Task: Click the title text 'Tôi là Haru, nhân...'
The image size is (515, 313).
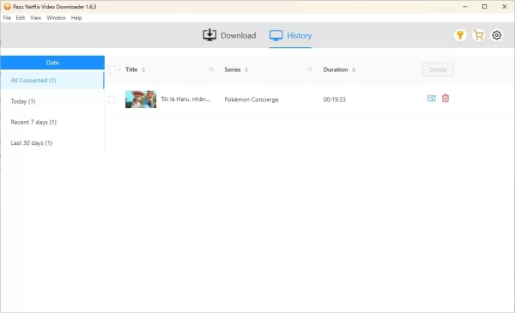Action: coord(185,99)
